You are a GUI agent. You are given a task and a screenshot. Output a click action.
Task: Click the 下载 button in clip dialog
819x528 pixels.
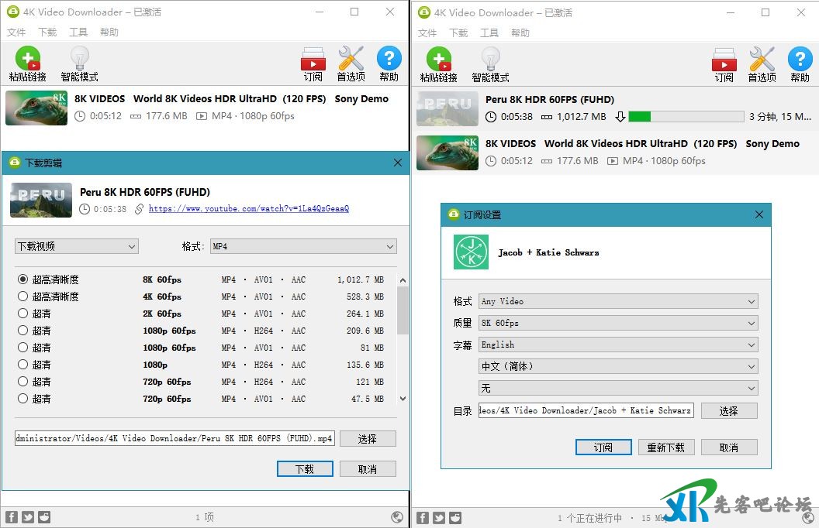[305, 469]
